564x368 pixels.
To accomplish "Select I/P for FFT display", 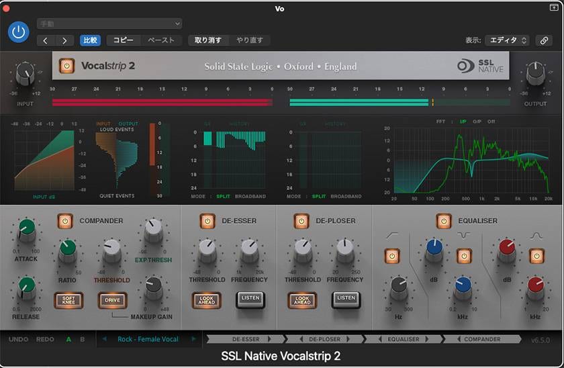I will pos(463,122).
